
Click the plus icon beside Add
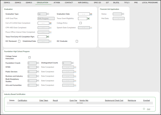coord(144,109)
